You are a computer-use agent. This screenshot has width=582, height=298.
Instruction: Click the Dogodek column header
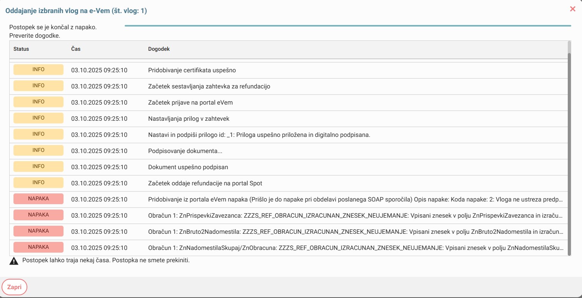click(159, 49)
